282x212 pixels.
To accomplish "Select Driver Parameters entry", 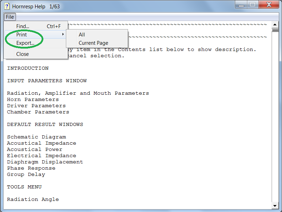I will pos(36,105).
